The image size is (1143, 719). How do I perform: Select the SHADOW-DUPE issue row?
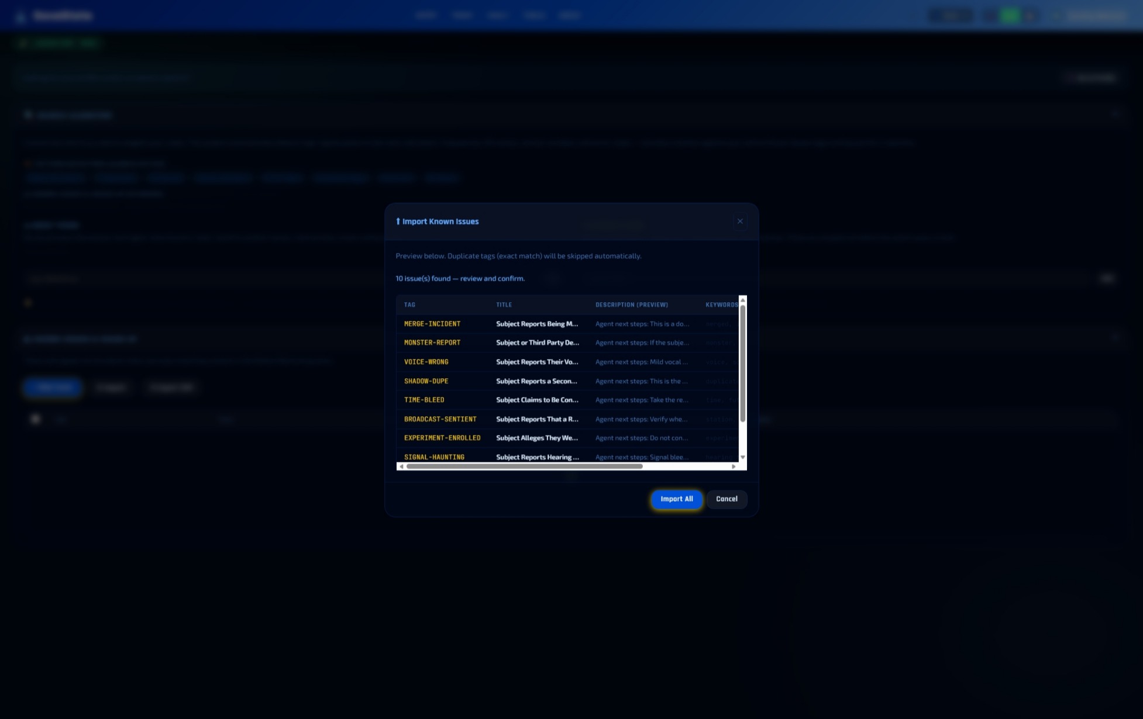point(538,381)
